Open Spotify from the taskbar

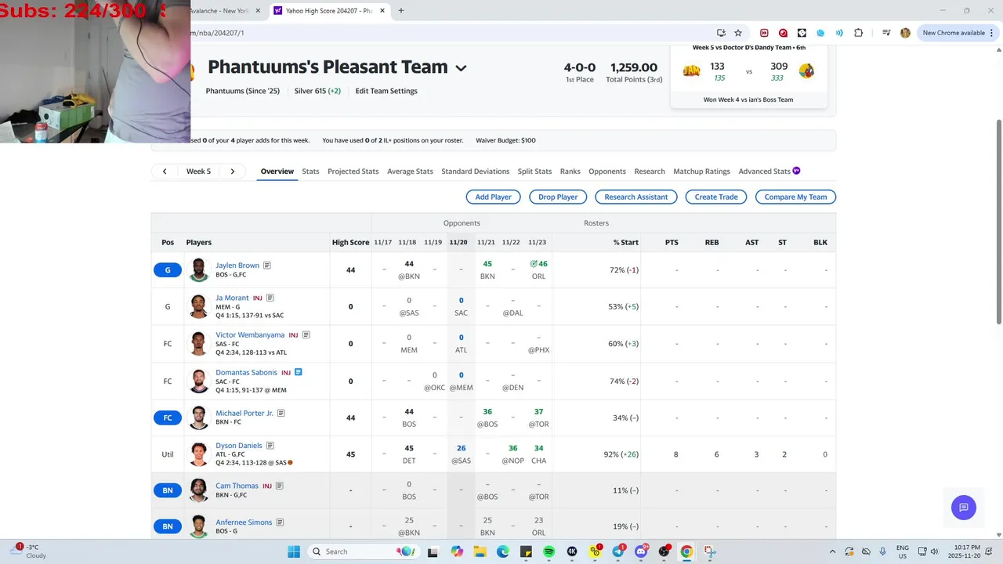point(549,551)
